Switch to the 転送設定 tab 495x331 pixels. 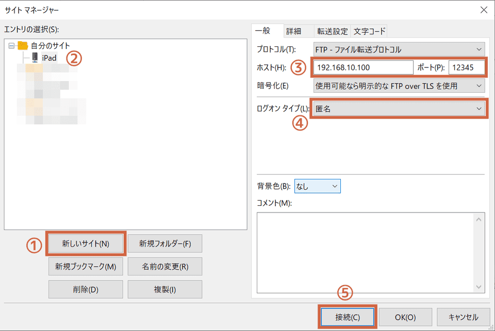click(333, 31)
